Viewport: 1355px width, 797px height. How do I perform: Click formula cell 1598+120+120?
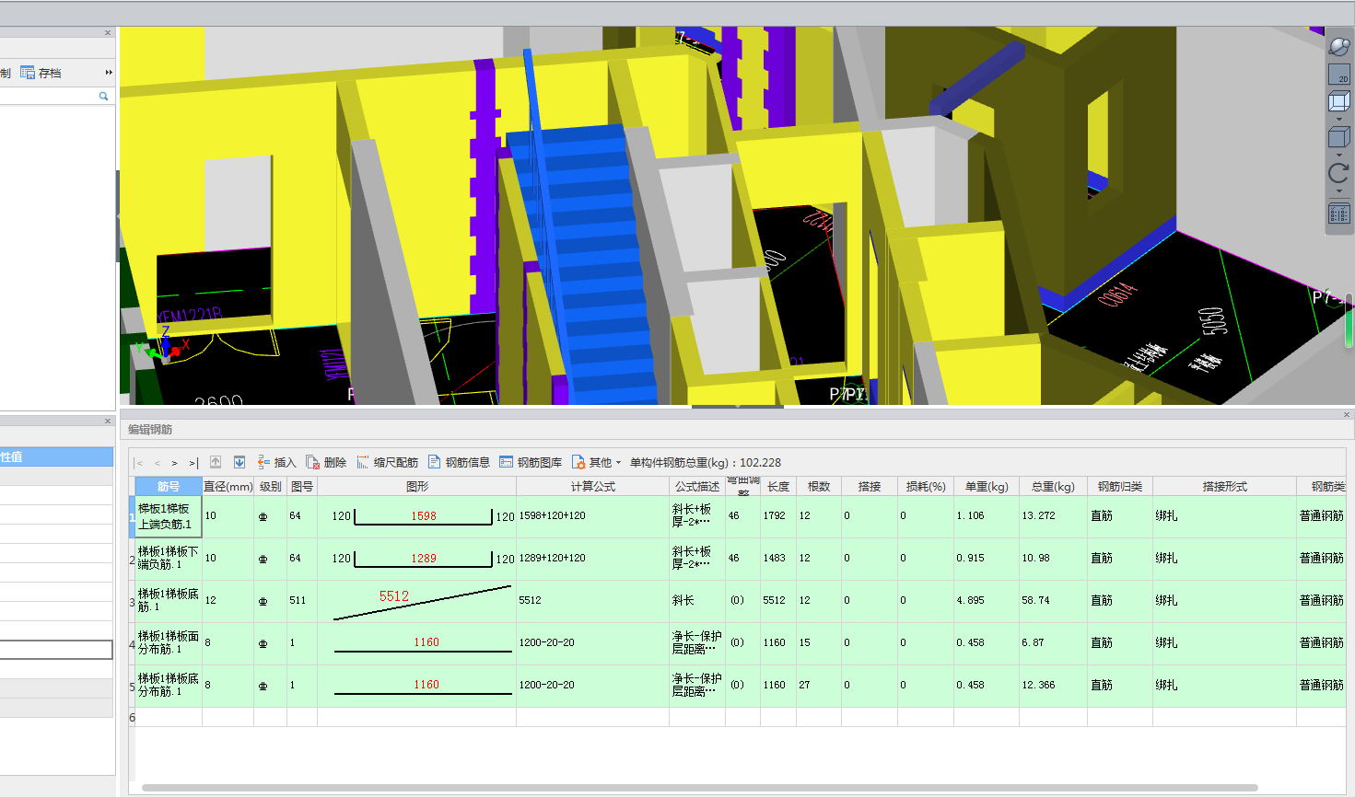pyautogui.click(x=593, y=516)
